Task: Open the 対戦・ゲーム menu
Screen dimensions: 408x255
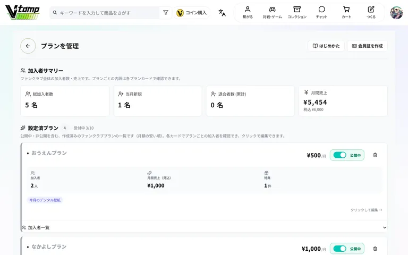Action: [272, 13]
